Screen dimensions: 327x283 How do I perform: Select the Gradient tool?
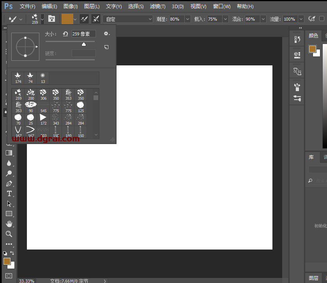click(x=9, y=153)
